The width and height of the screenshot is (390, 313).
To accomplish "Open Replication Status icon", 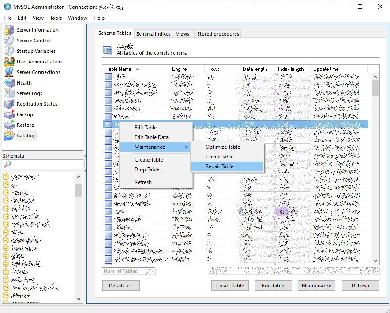I will click(9, 104).
